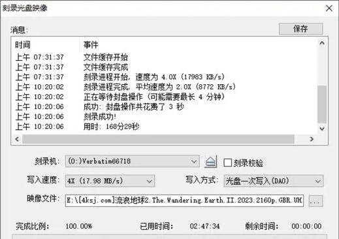
Task: Click the 映像文件 path input field
Action: (184, 200)
